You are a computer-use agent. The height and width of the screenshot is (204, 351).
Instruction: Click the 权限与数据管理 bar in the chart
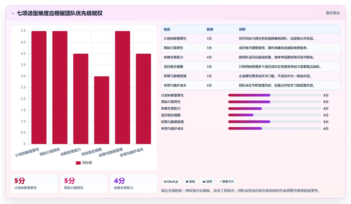coord(123,87)
